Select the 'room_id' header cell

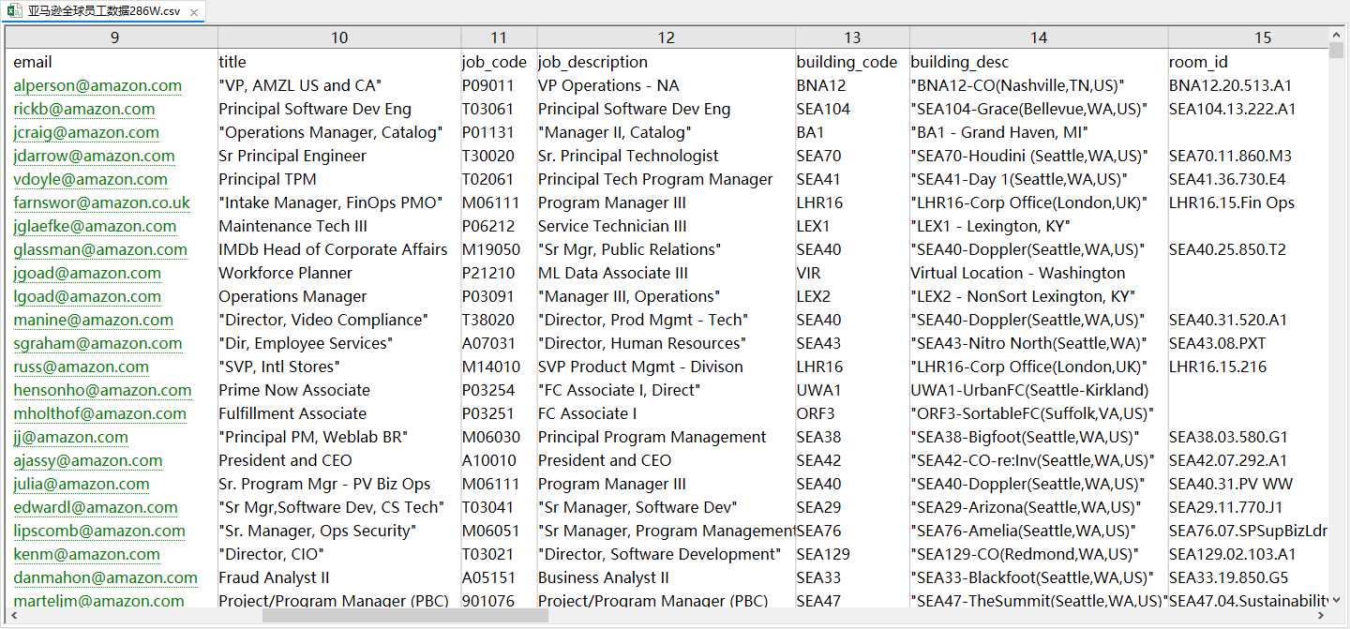pyautogui.click(x=1249, y=62)
